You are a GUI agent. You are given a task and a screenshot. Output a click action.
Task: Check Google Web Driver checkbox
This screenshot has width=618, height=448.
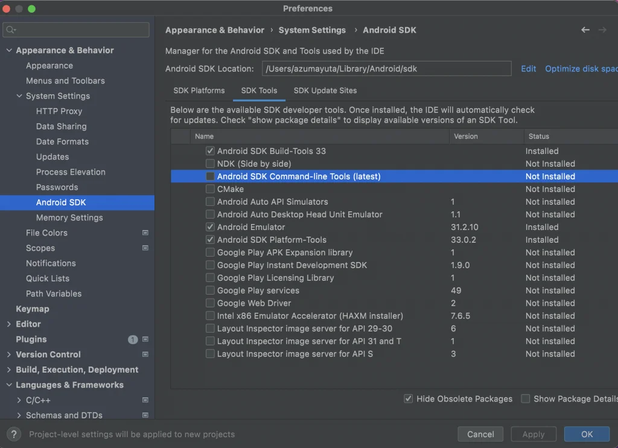pyautogui.click(x=210, y=303)
